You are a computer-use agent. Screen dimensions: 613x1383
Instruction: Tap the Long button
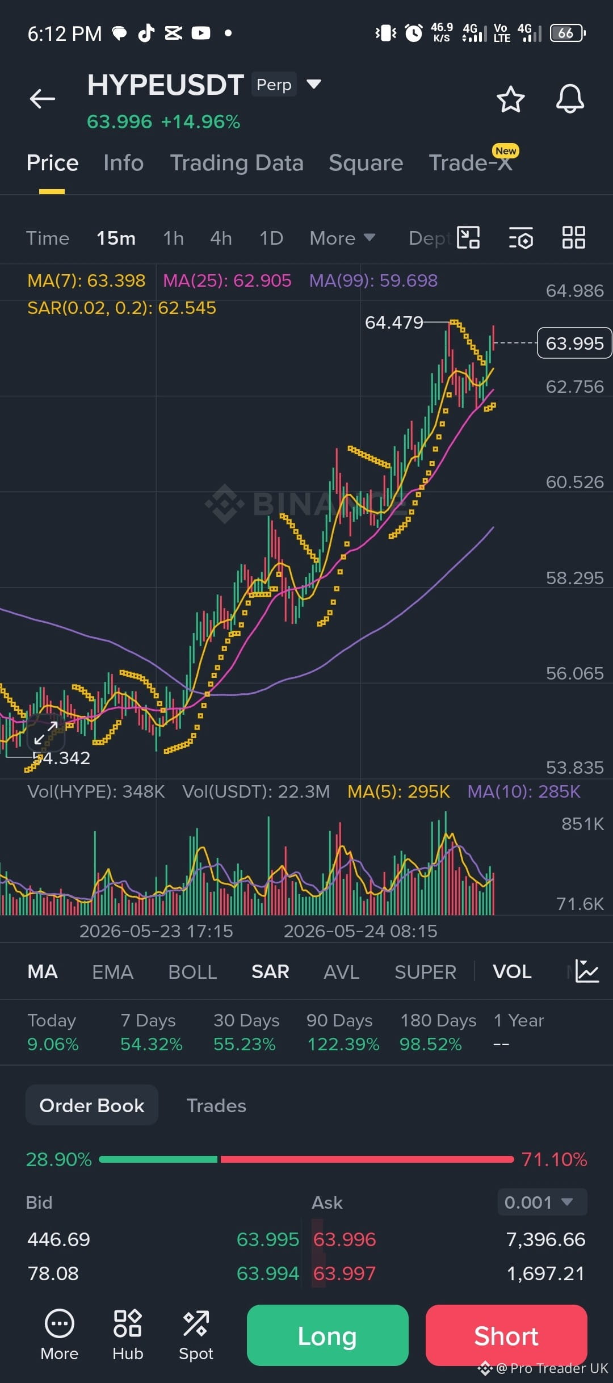click(328, 1335)
